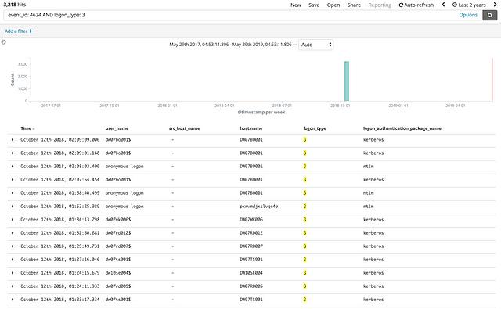Image resolution: width=501 pixels, height=309 pixels.
Task: Expand row at 01:32:50.681
Action: coord(13,233)
